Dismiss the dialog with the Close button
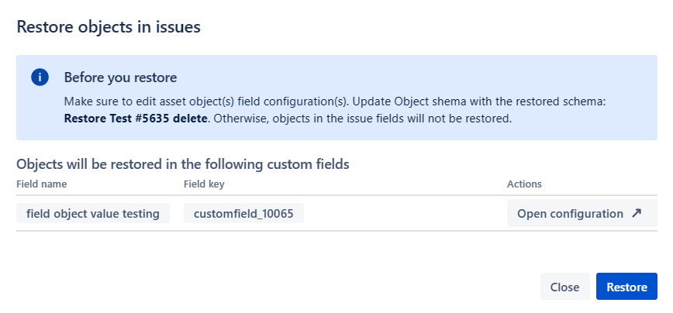 [564, 287]
